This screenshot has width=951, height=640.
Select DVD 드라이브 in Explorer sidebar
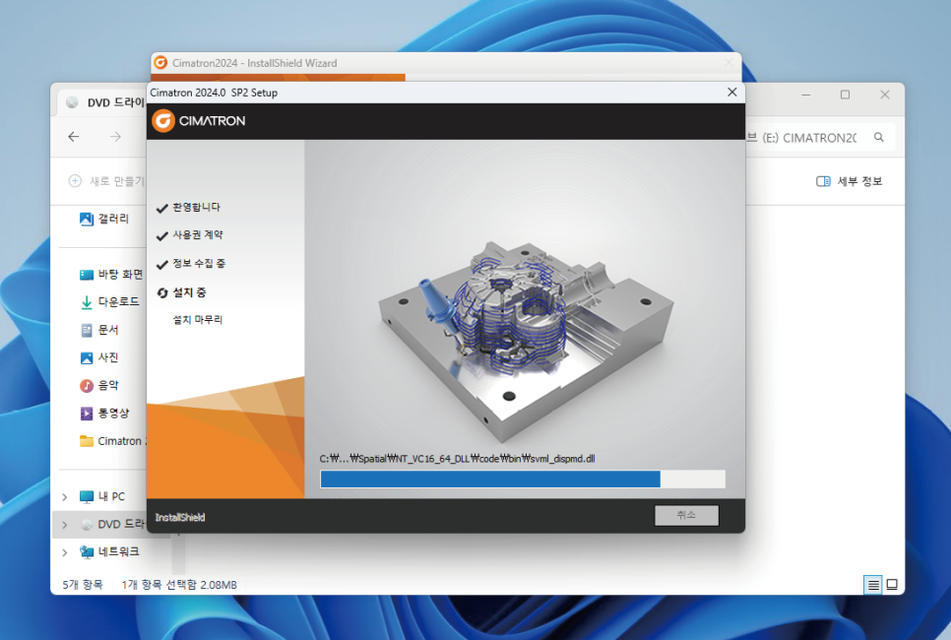[x=113, y=525]
